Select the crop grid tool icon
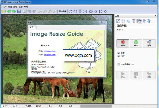The width and height of the screenshot is (159, 108). (x=123, y=21)
